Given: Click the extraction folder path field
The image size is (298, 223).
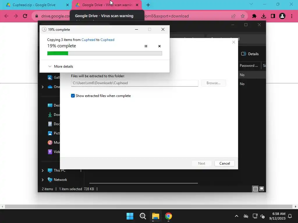Looking at the screenshot, I should point(134,83).
